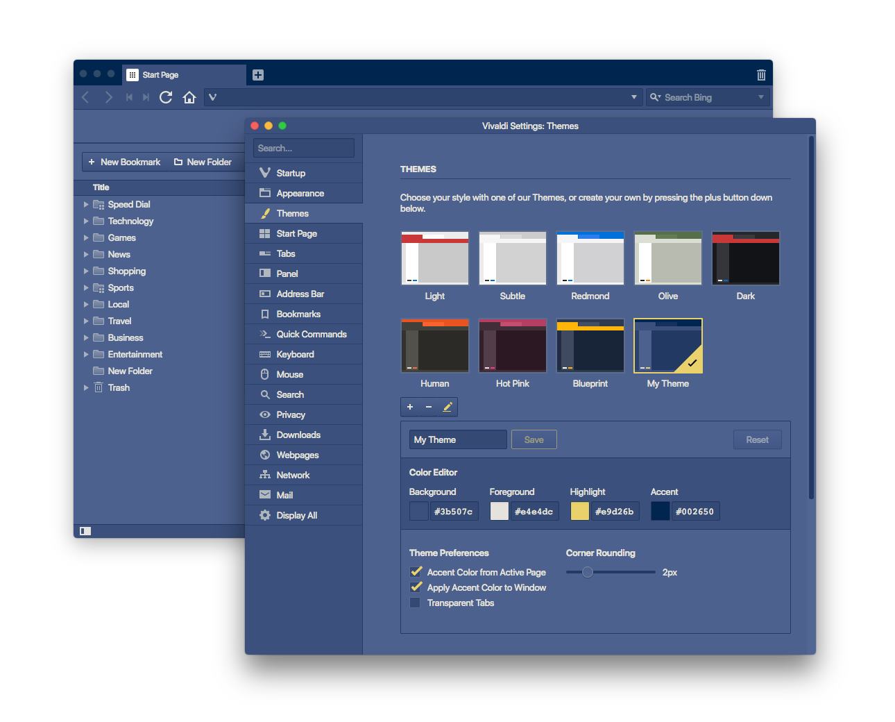Open a new tab with the plus icon

(258, 75)
